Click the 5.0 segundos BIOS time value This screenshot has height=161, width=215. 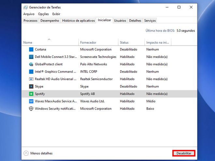coord(186,31)
